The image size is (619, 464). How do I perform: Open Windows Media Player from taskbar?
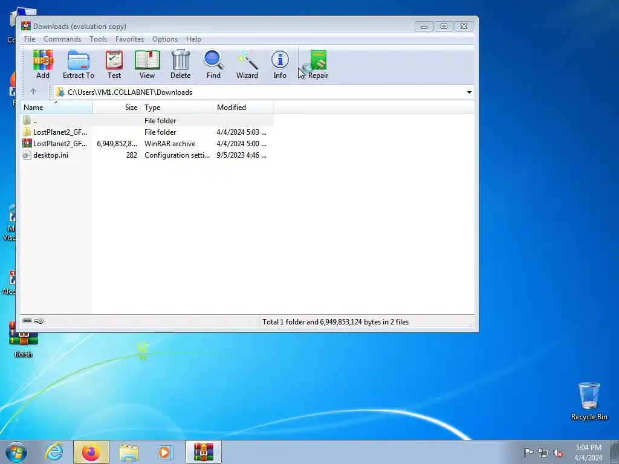(x=165, y=452)
